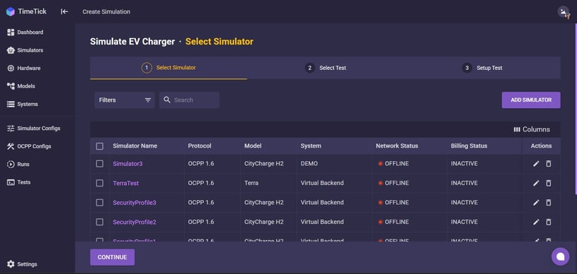577x274 pixels.
Task: Edit SecurityProfile2 with the pencil icon
Action: coord(536,222)
